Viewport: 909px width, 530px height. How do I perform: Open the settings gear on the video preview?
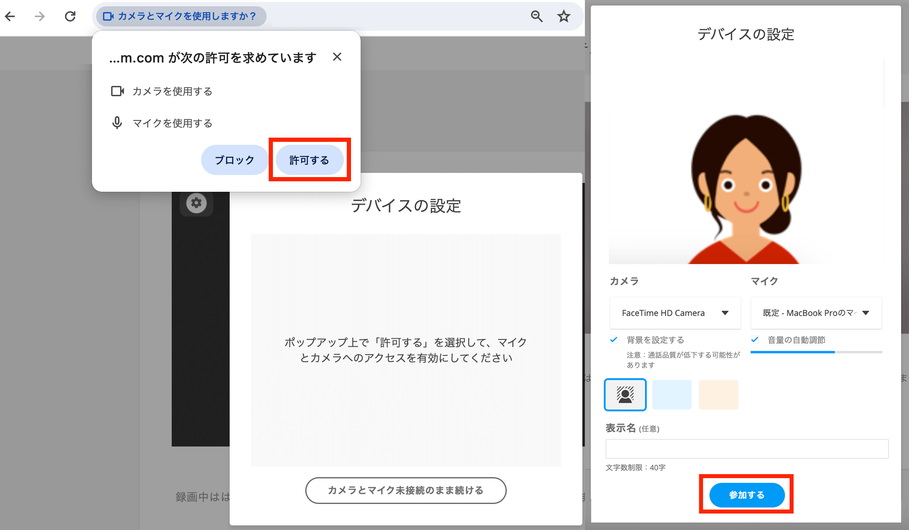[x=196, y=203]
